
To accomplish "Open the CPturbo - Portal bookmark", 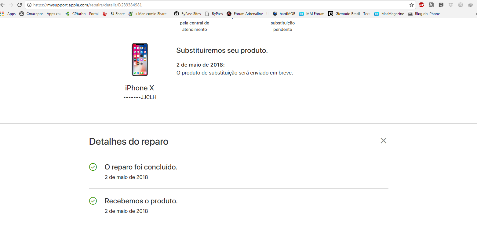I will tap(82, 14).
